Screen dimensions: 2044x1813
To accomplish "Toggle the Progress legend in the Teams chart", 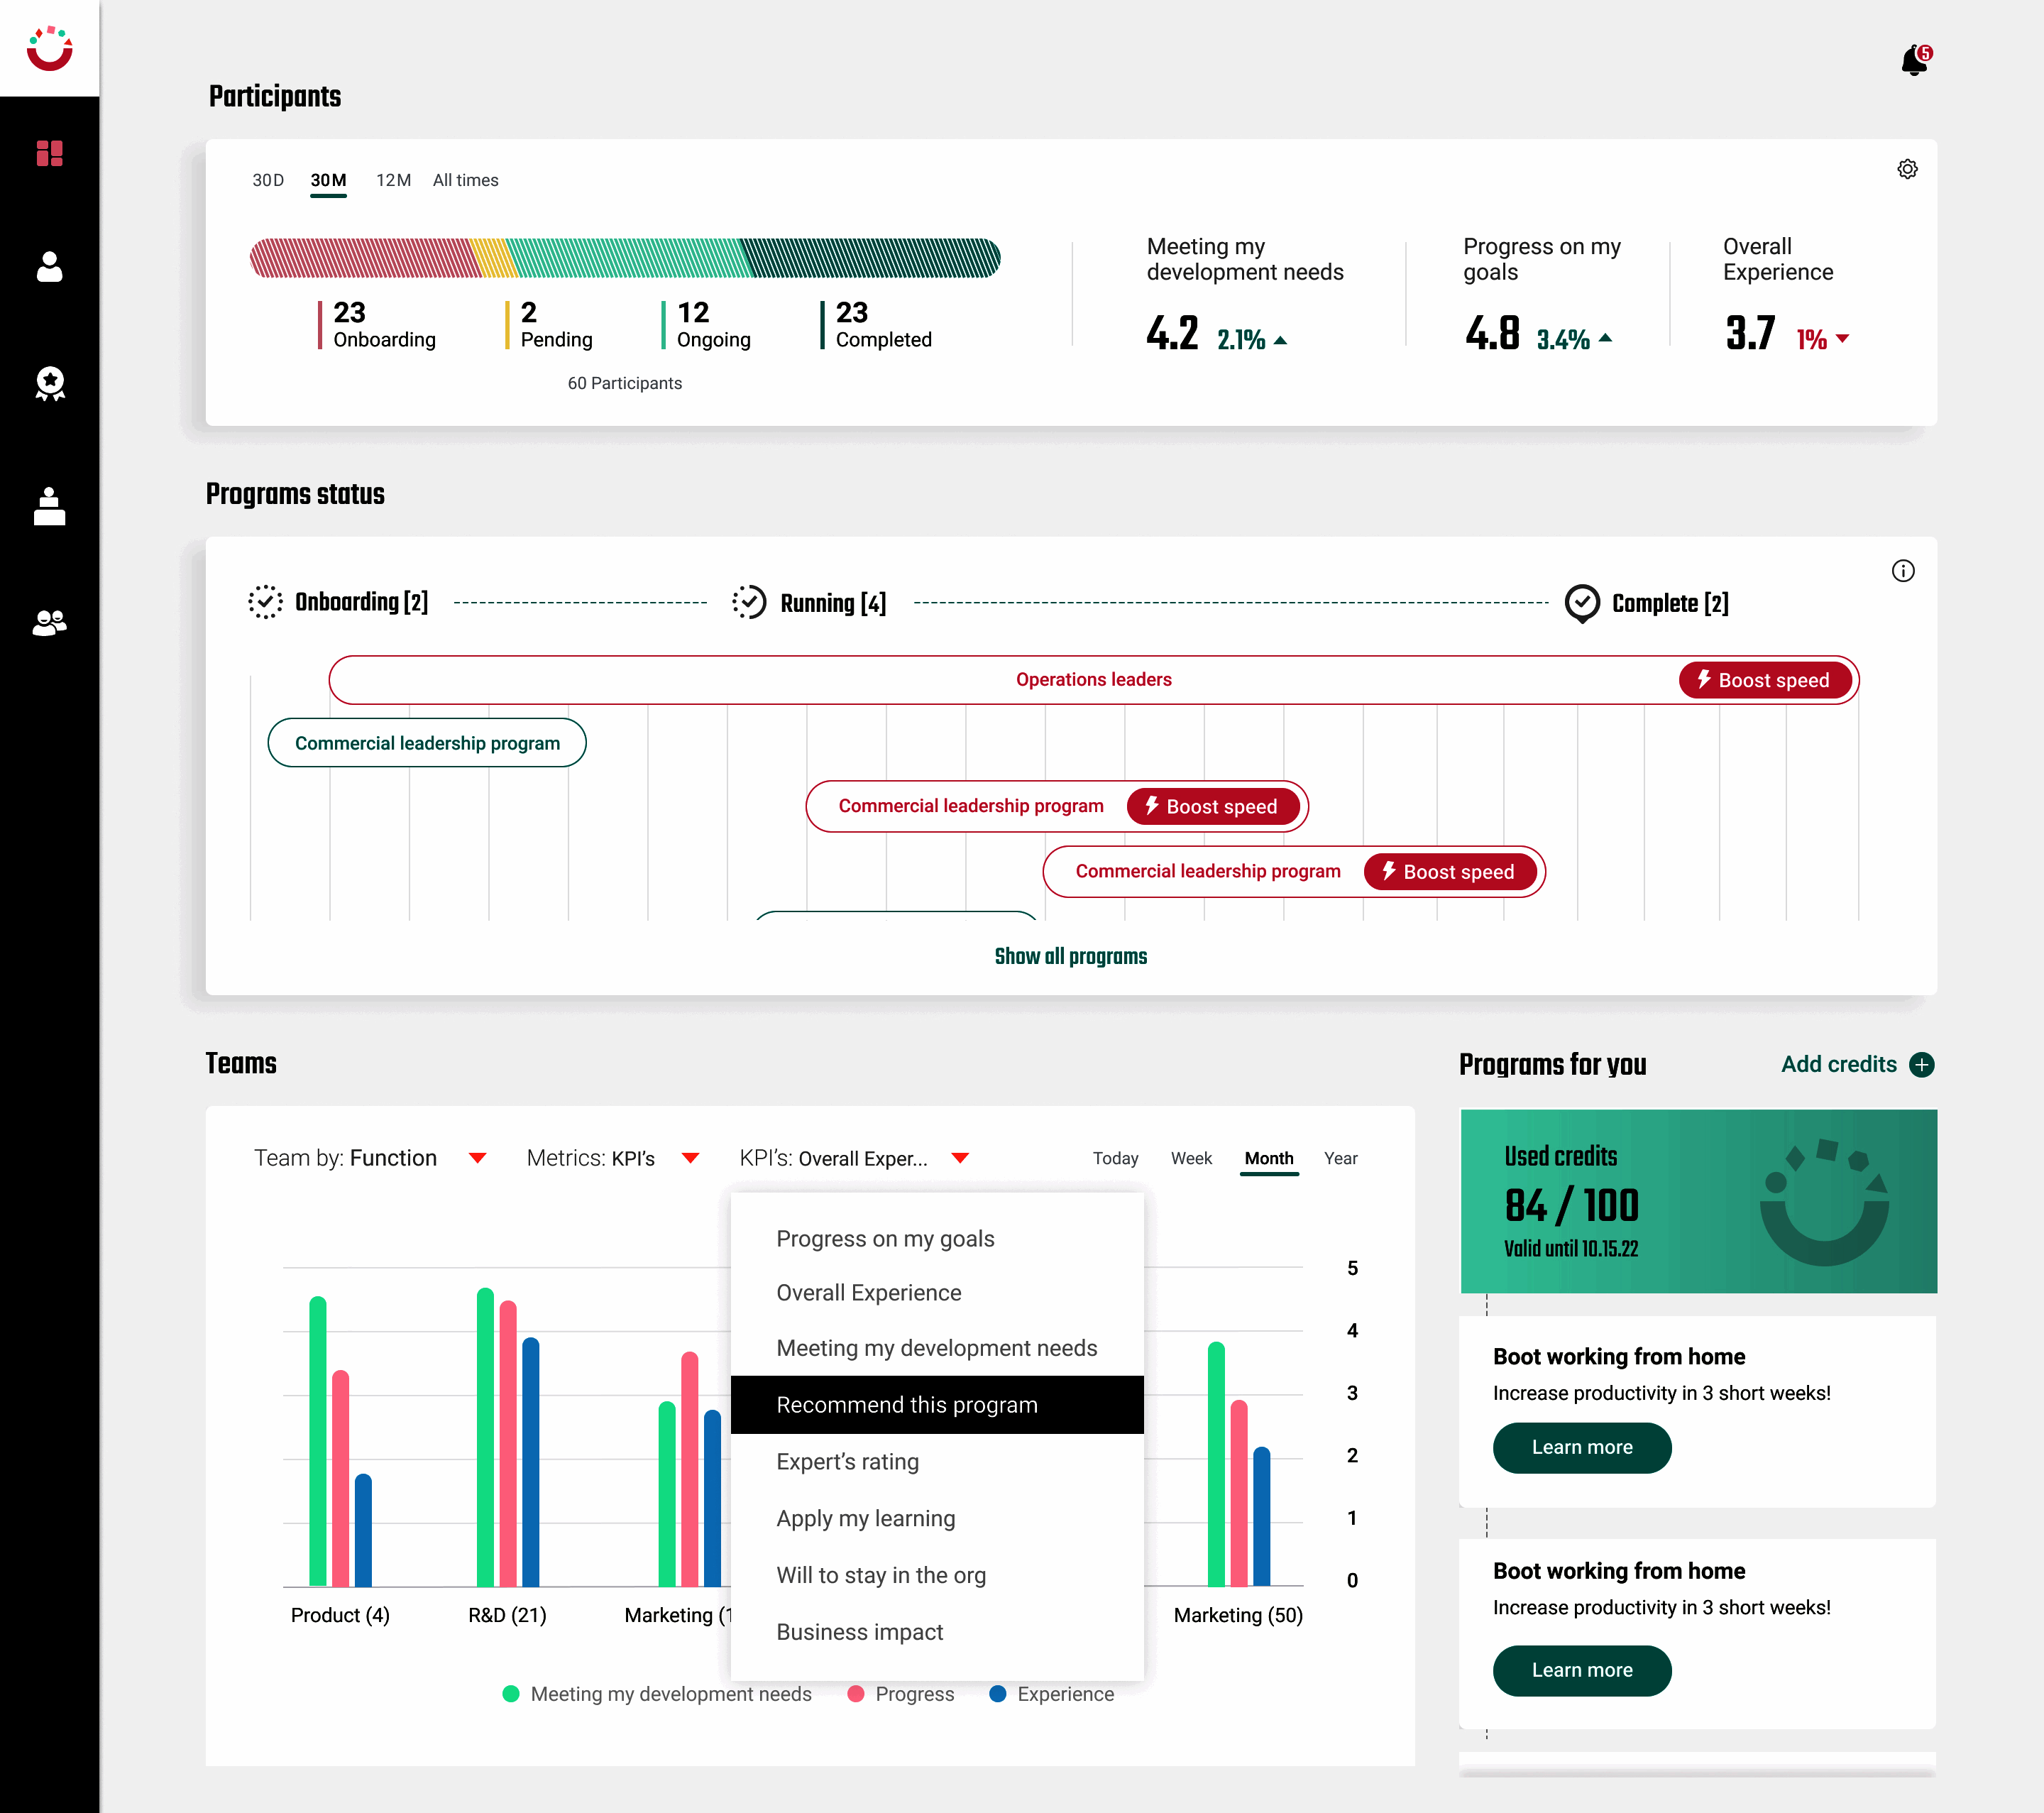I will (x=900, y=1694).
